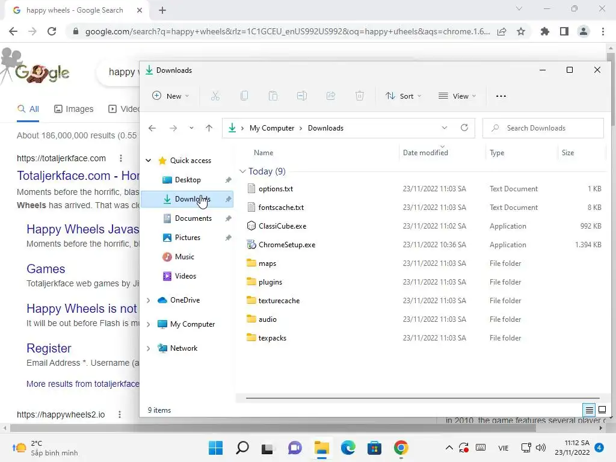
Task: Click the Delete trash icon in Explorer toolbar
Action: tap(360, 96)
